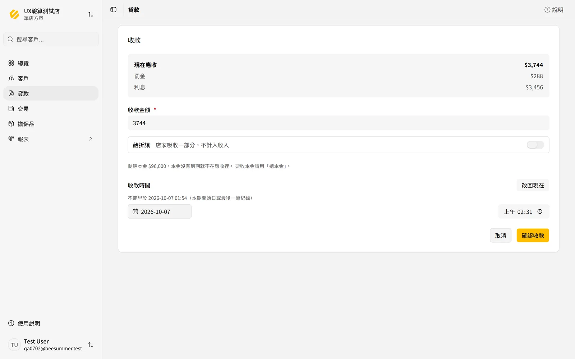Enable the 給折讓 discount switch
This screenshot has width=575, height=359.
pos(535,145)
